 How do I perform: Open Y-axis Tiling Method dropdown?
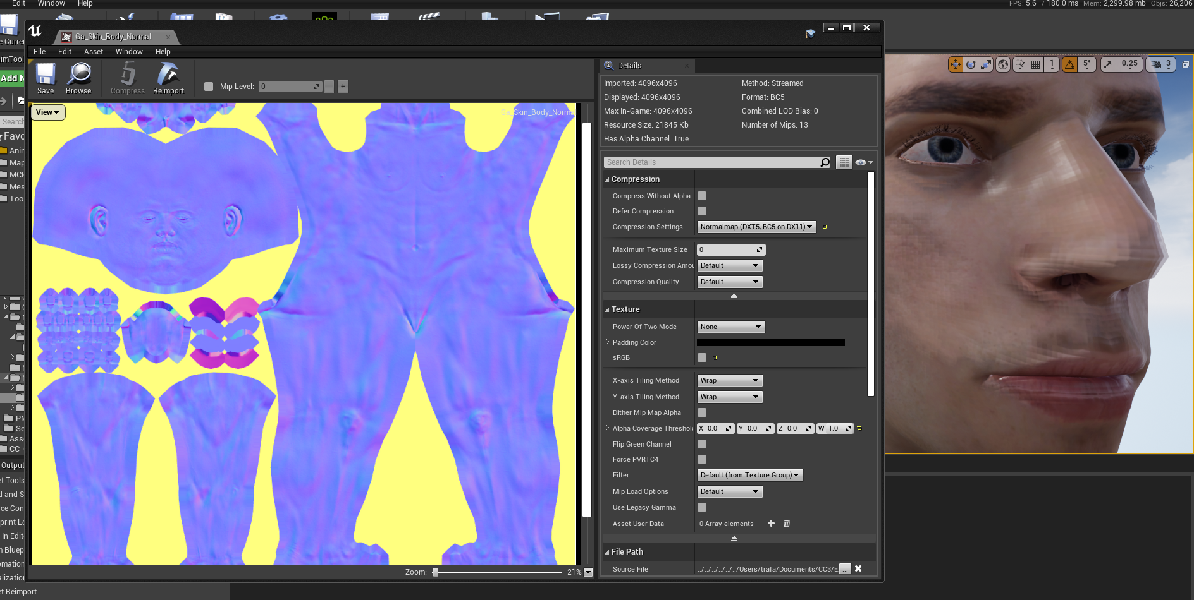tap(730, 397)
